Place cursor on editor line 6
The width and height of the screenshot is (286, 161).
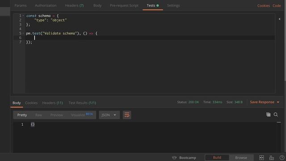pyautogui.click(x=150, y=38)
